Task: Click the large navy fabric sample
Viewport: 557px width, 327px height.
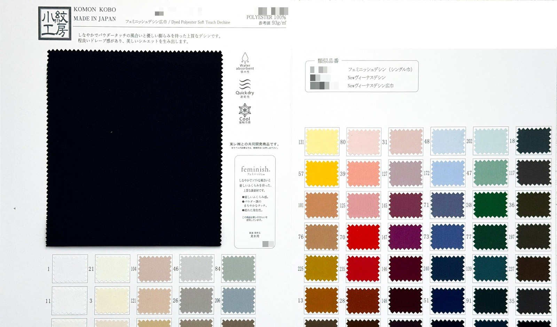Action: click(x=134, y=148)
